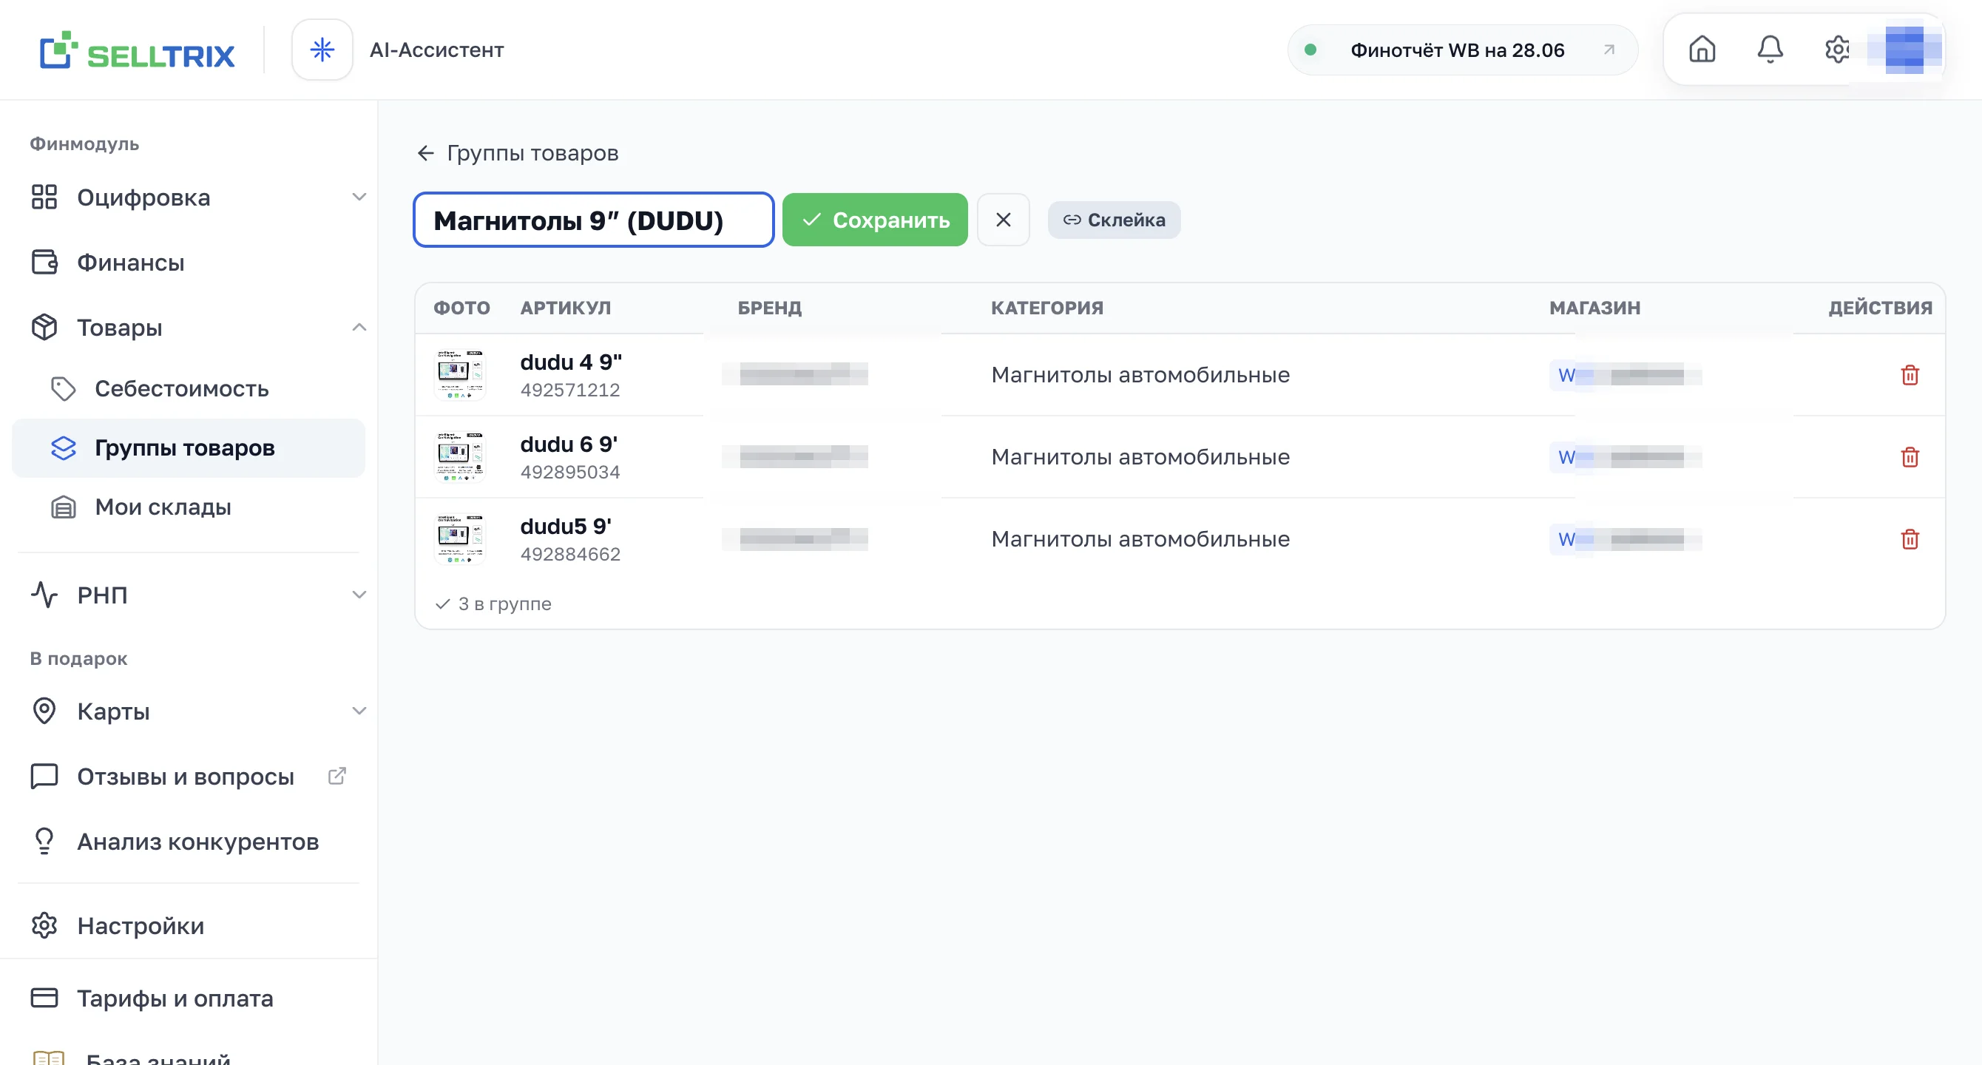Open notifications bell
1982x1065 pixels.
[x=1770, y=50]
